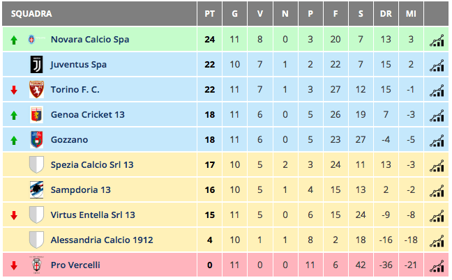The image size is (452, 280).
Task: Open the Pro Vercelli trend chart icon
Action: coord(437,265)
